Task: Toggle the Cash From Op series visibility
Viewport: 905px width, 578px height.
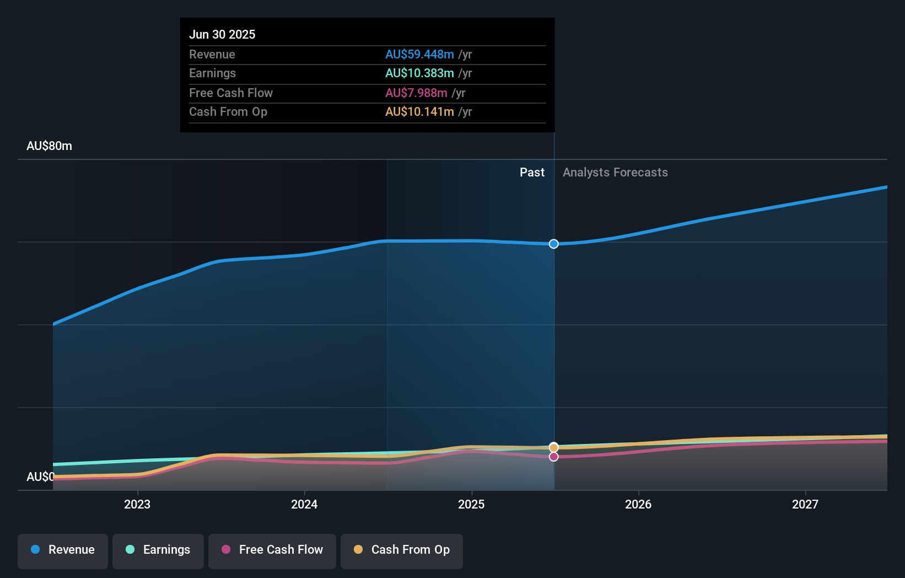Action: pyautogui.click(x=401, y=550)
